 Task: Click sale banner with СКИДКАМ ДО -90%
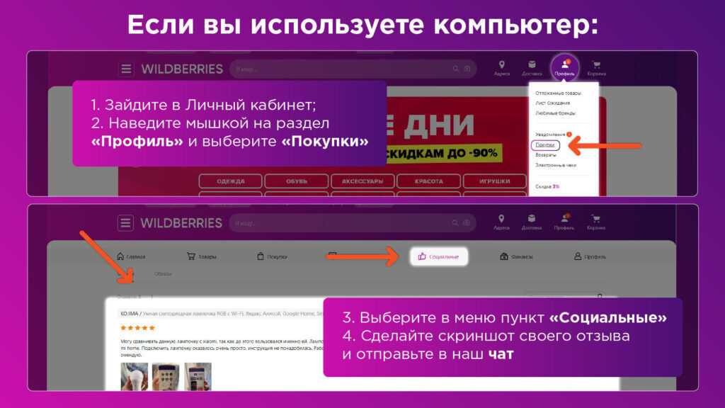(x=444, y=153)
